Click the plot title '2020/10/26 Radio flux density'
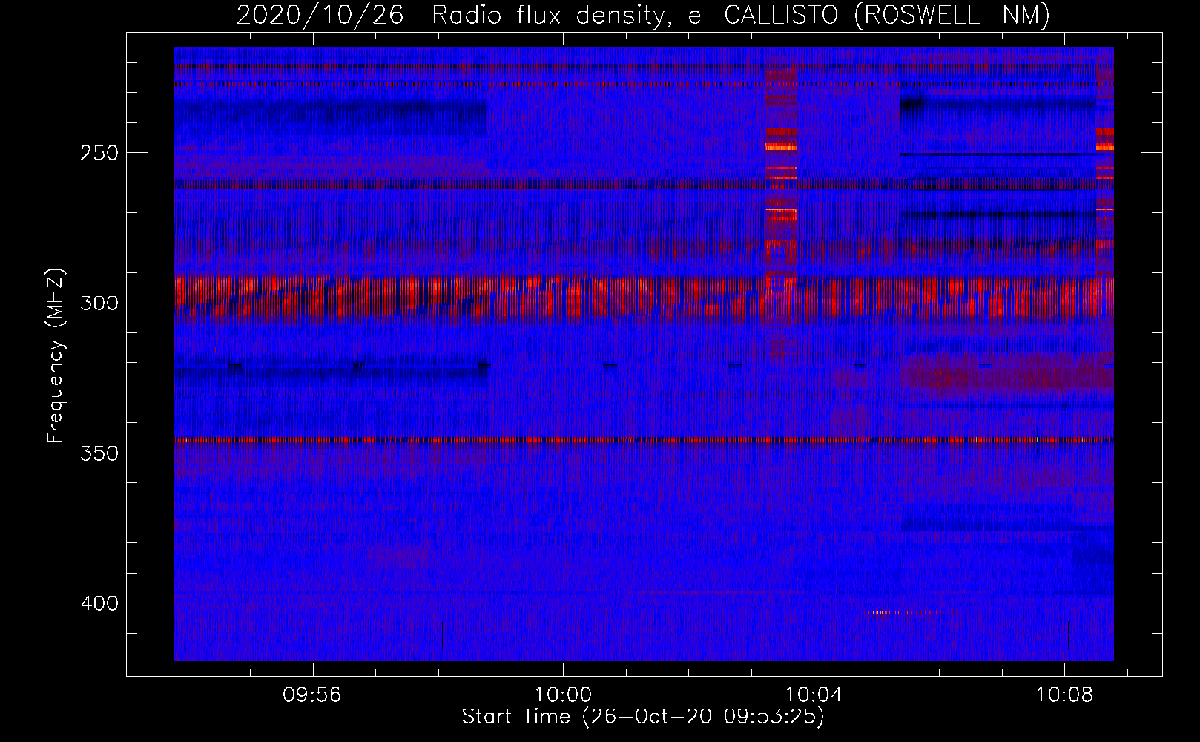 643,15
